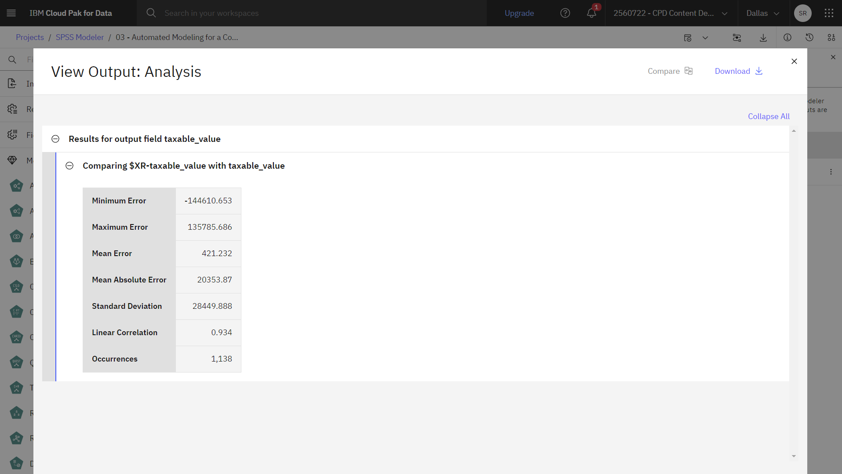The height and width of the screenshot is (474, 842).
Task: Go to SPSS Modeler breadcrumb
Action: [80, 37]
